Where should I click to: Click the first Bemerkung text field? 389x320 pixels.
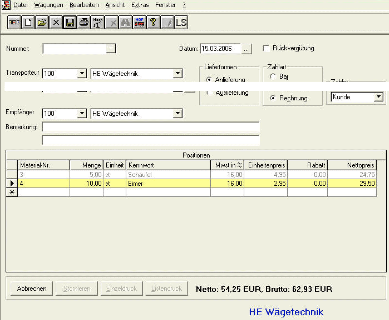151,127
